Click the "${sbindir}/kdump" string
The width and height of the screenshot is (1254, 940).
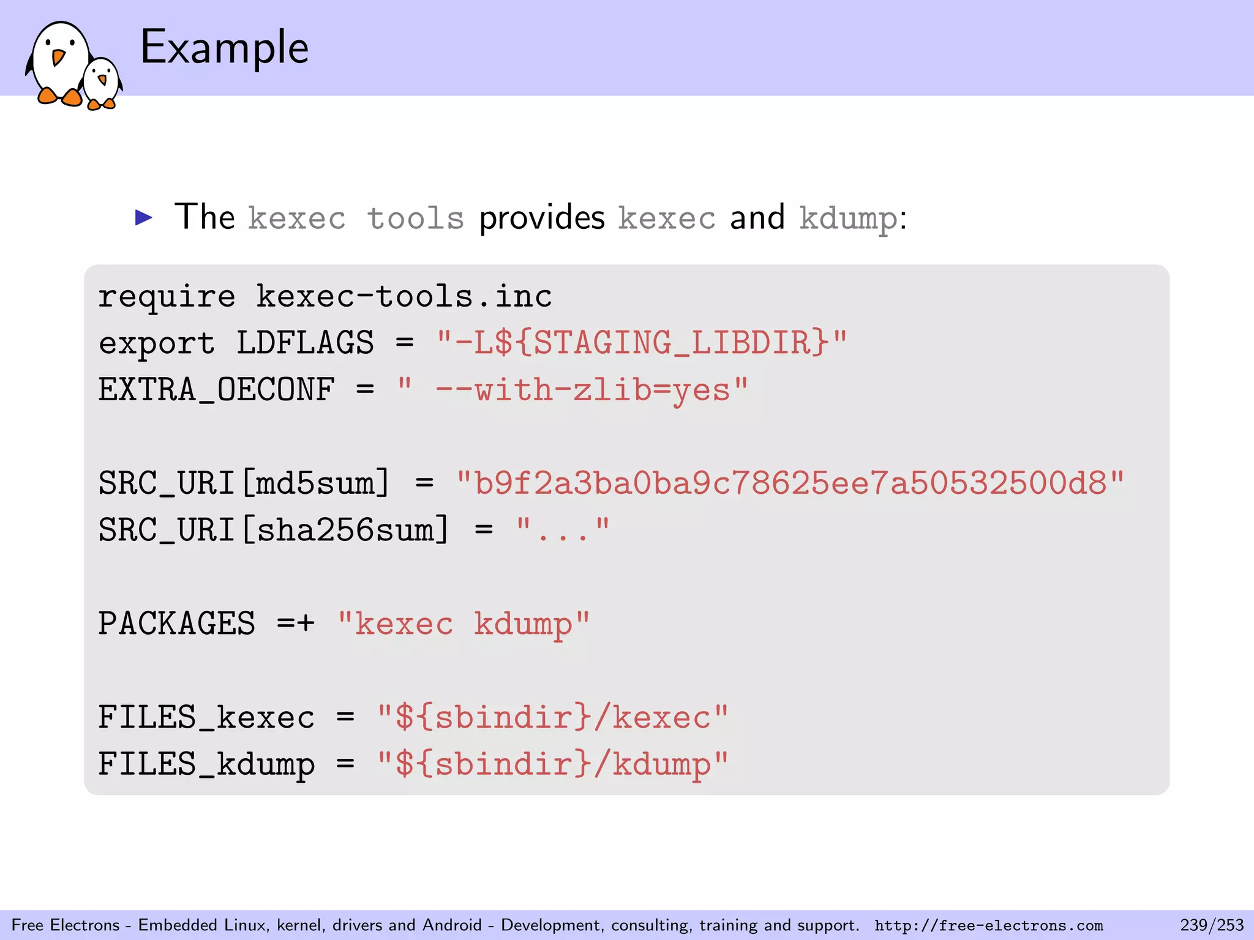[552, 764]
